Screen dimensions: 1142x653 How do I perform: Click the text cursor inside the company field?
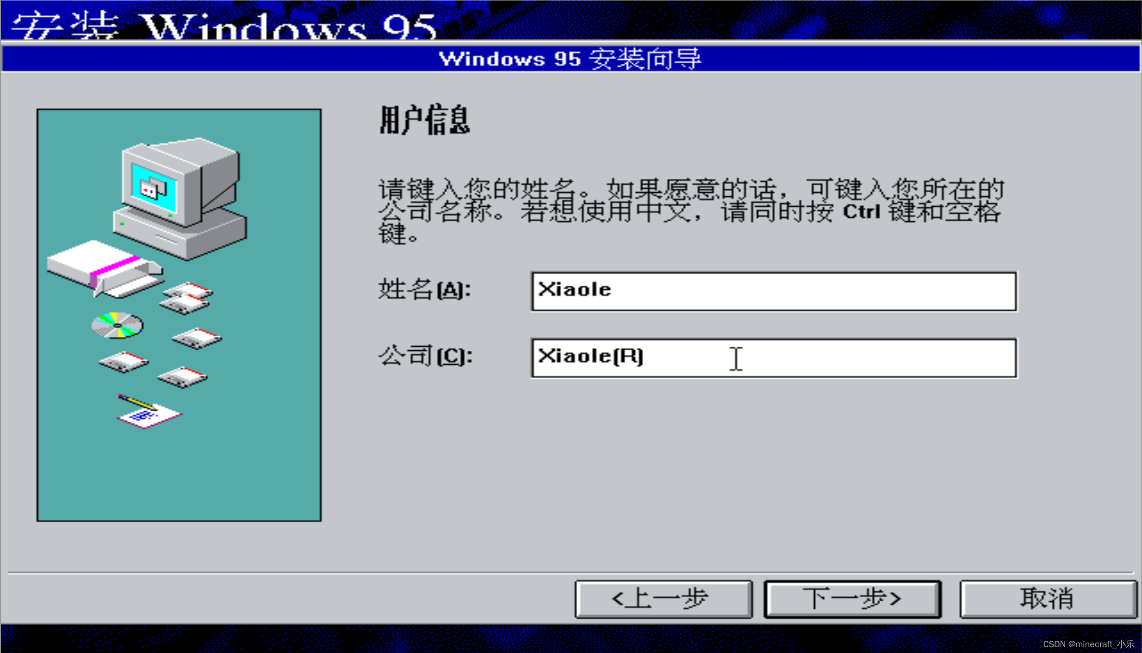click(735, 359)
